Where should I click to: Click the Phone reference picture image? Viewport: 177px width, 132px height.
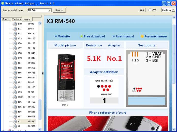(108, 124)
